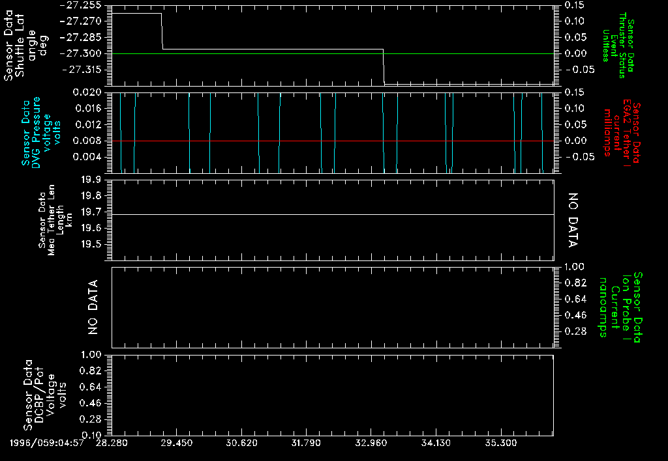Click the red tether current line

[294, 141]
